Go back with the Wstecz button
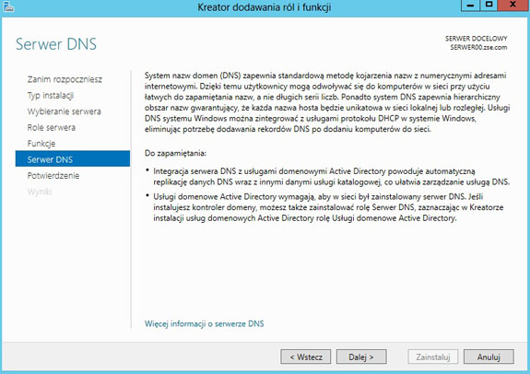The width and height of the screenshot is (530, 374). click(306, 356)
